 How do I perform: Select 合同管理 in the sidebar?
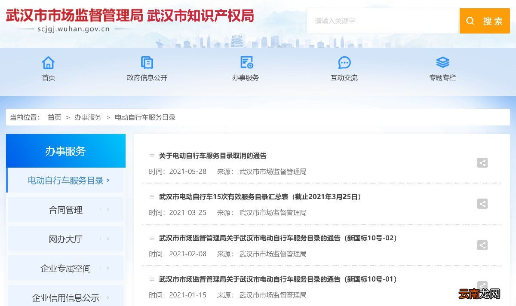(x=66, y=210)
